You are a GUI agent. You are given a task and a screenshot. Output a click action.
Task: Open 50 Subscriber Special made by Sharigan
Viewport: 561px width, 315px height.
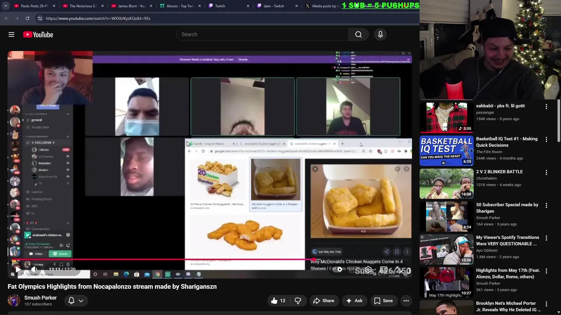click(507, 208)
